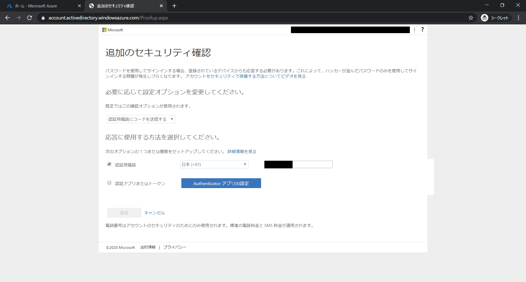Switch to the ホーム - Microsoft Azure tab
Image resolution: width=526 pixels, height=282 pixels.
point(42,6)
